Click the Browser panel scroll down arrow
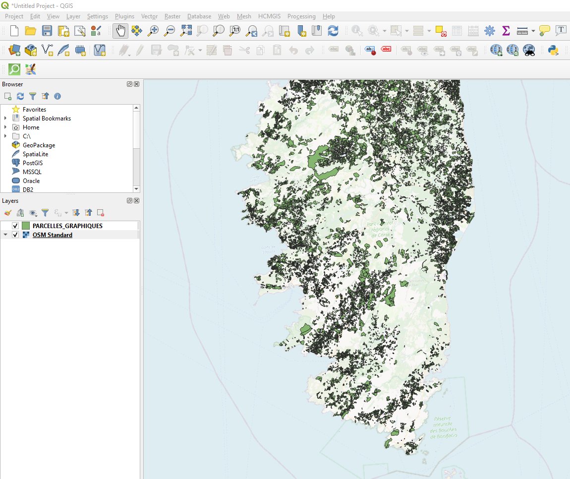The height and width of the screenshot is (479, 570). [137, 189]
